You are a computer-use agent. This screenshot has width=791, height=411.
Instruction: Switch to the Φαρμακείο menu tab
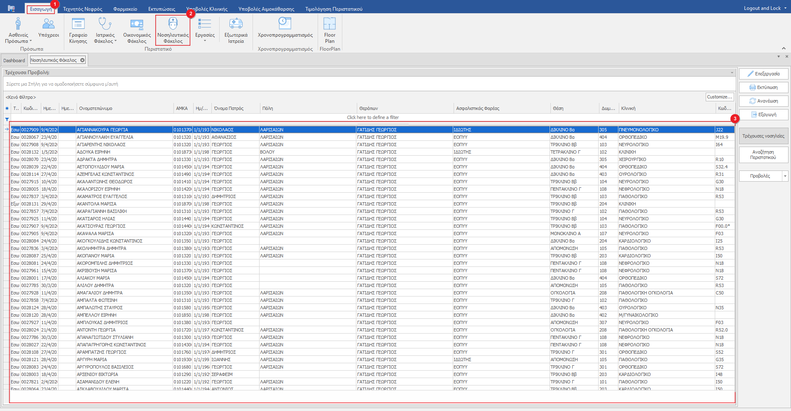click(125, 9)
